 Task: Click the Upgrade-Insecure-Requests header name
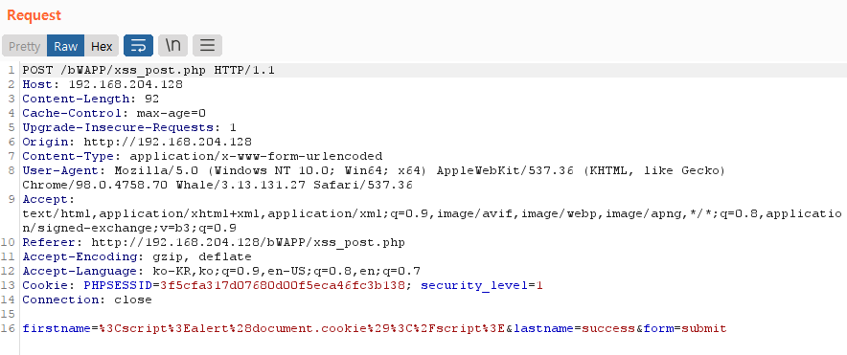(x=118, y=128)
